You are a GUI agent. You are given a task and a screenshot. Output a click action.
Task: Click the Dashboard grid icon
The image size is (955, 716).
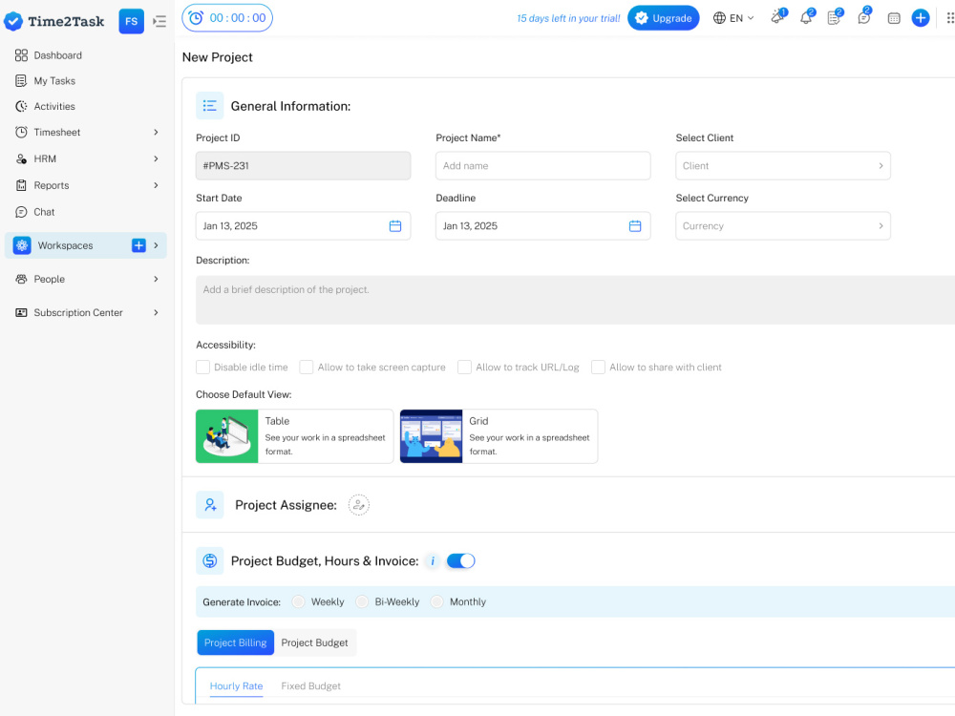[21, 55]
